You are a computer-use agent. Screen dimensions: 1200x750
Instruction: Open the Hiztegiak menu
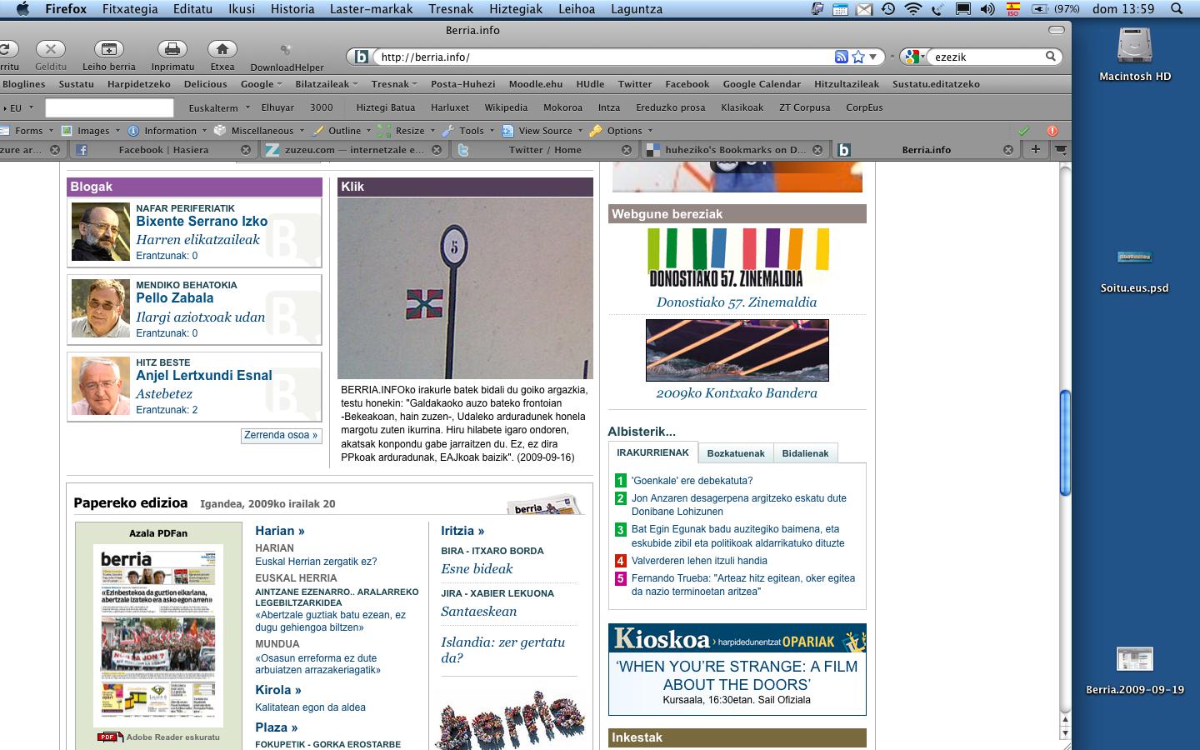pos(516,9)
